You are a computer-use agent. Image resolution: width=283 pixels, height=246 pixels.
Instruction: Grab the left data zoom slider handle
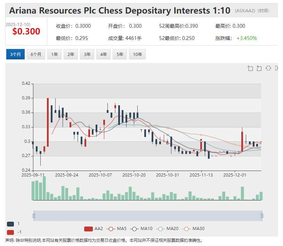[34, 216]
